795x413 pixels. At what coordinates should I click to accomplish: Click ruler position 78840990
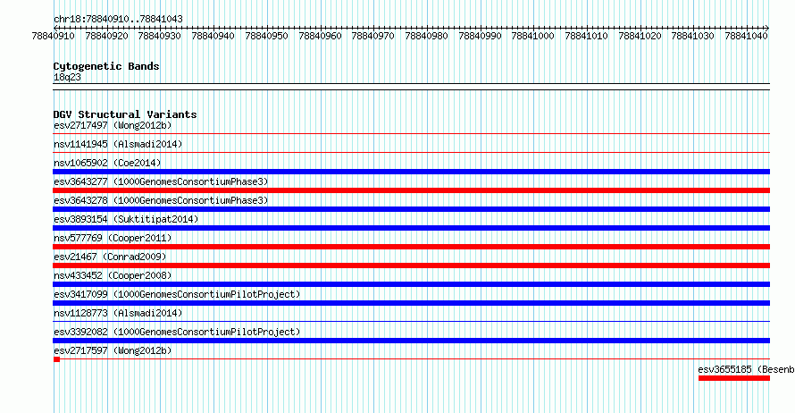pos(481,36)
